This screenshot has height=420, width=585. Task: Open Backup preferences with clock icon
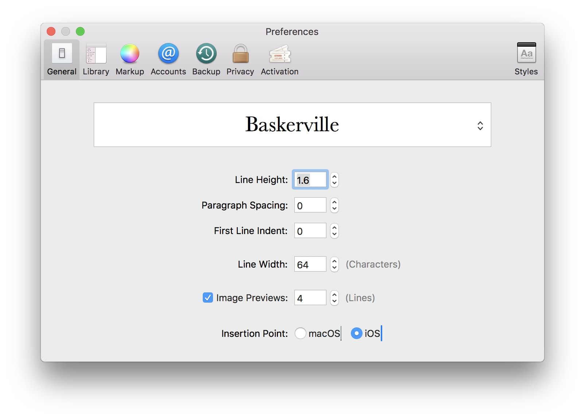point(206,59)
